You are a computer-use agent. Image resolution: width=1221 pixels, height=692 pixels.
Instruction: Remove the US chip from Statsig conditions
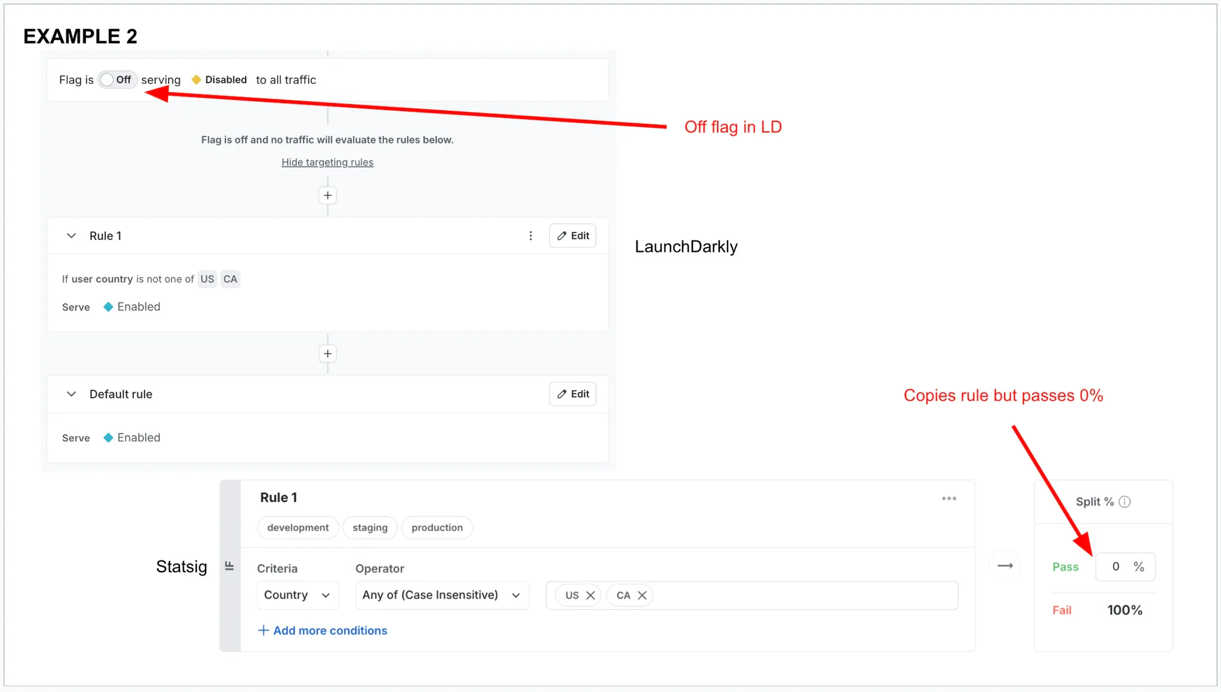click(590, 595)
